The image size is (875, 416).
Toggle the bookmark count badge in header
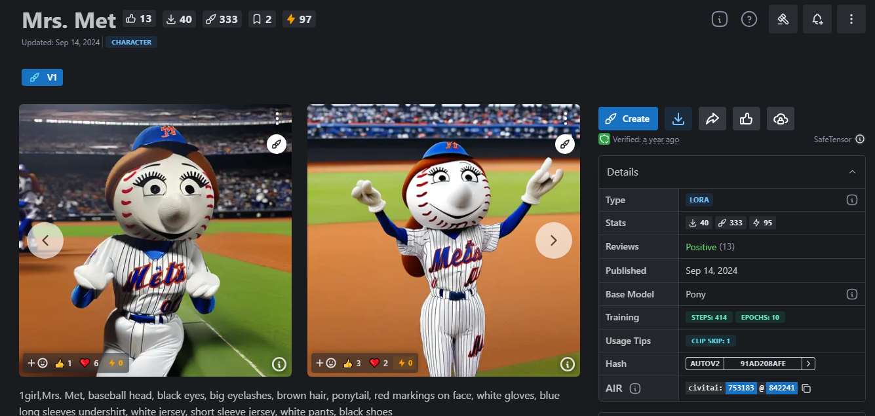[262, 19]
